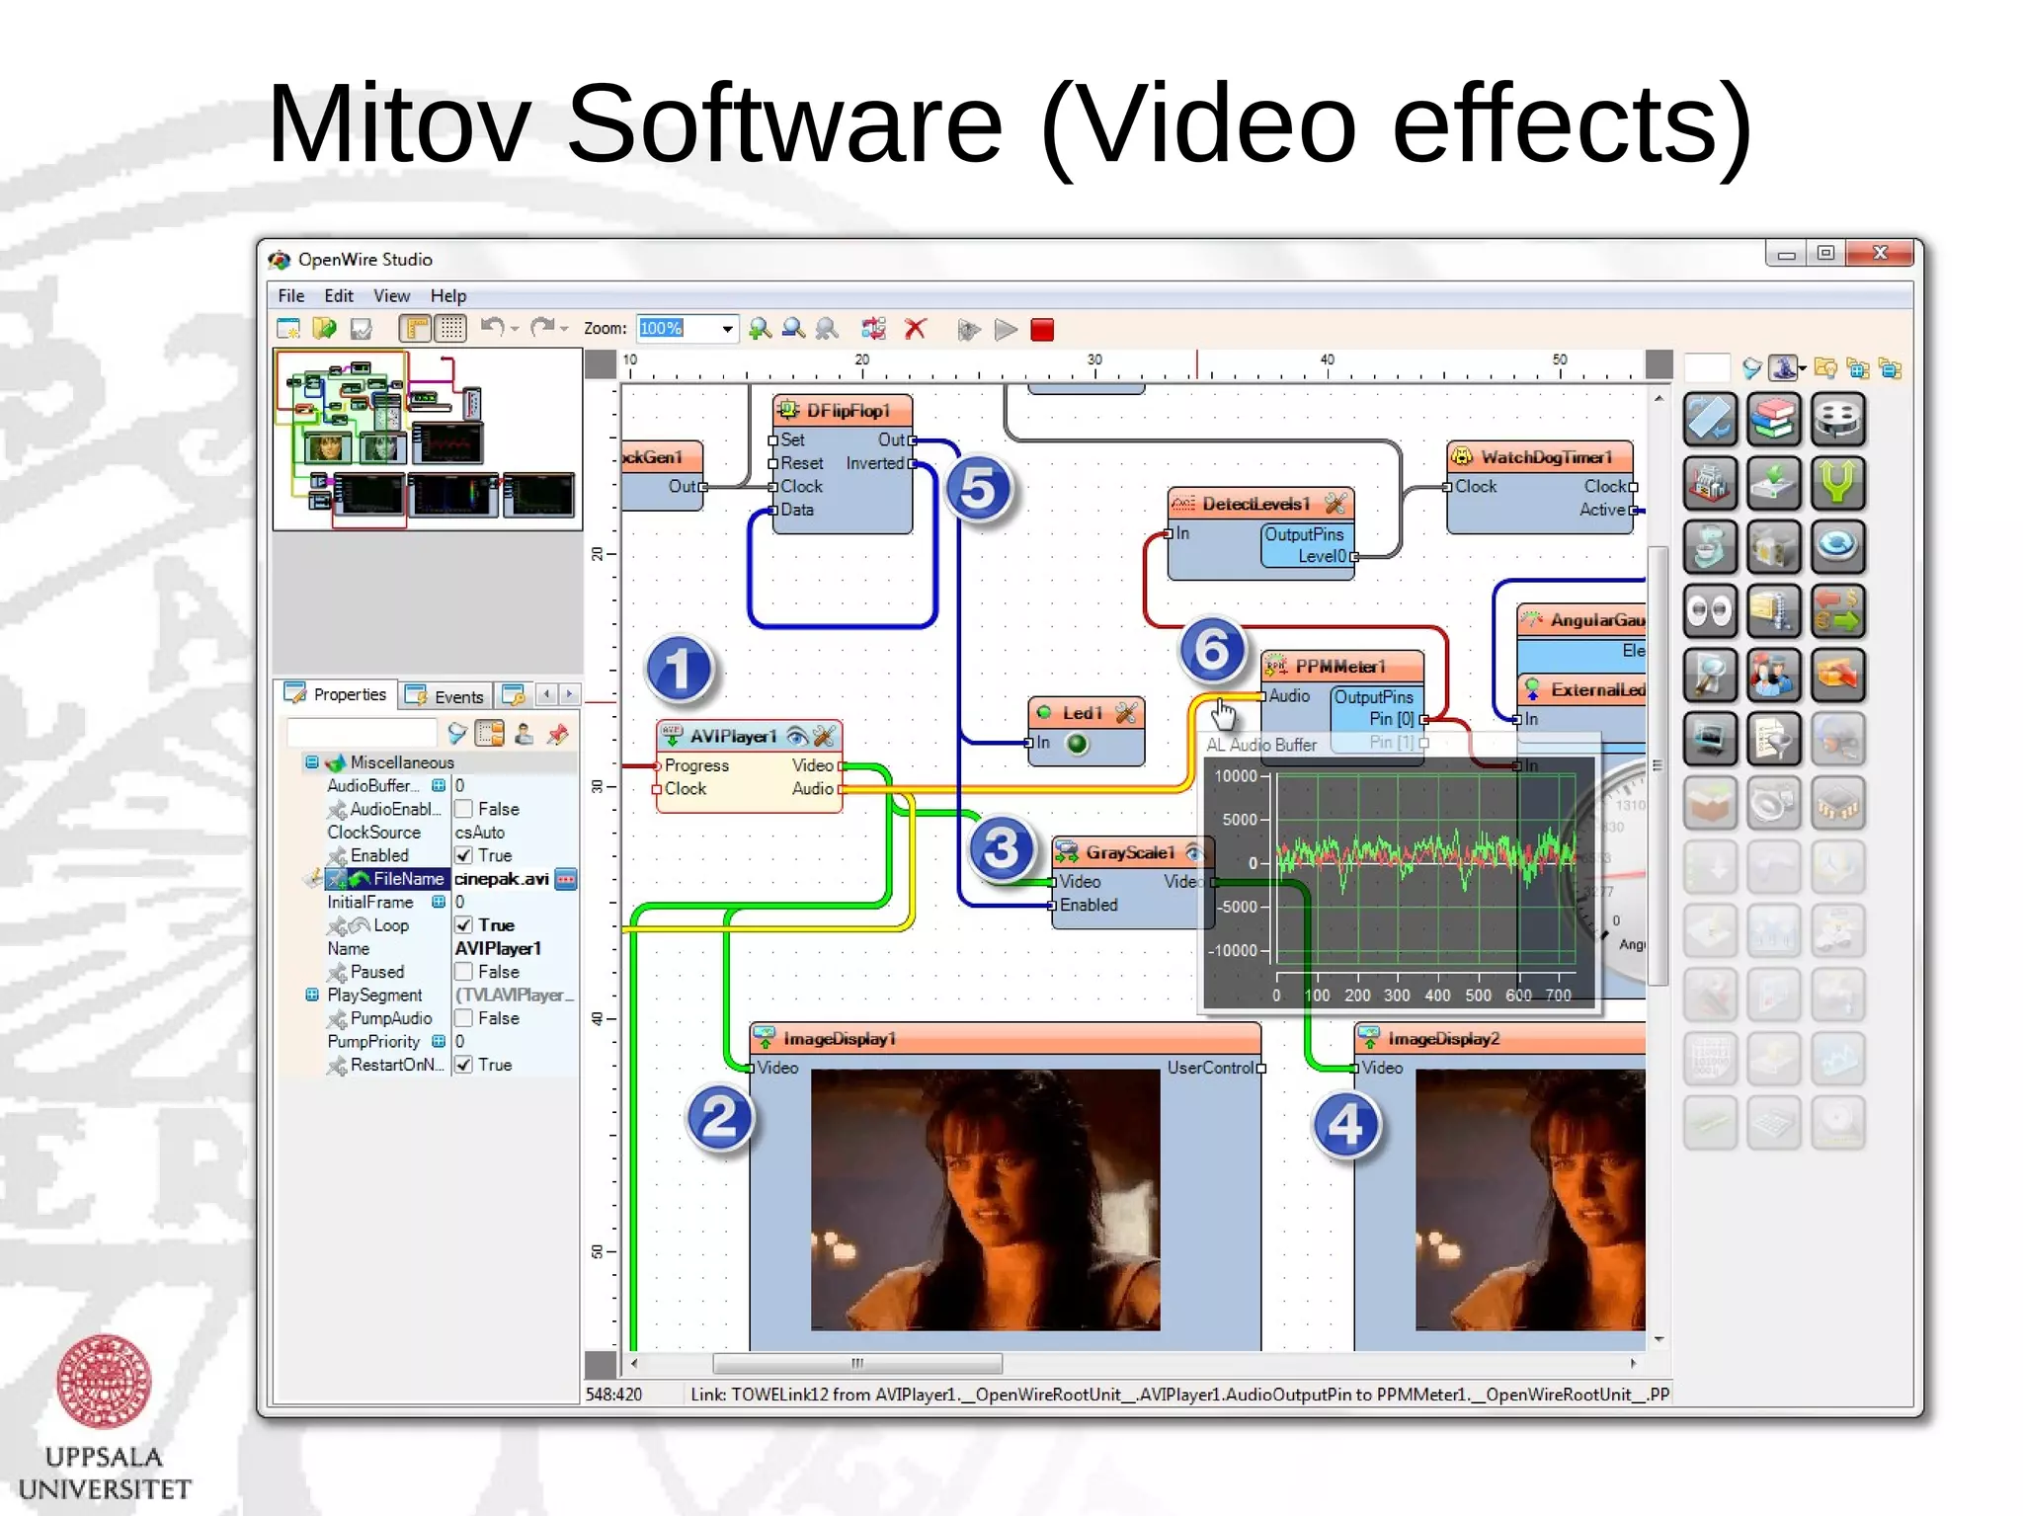The image size is (2023, 1516).
Task: Open the File menu
Action: [x=290, y=295]
